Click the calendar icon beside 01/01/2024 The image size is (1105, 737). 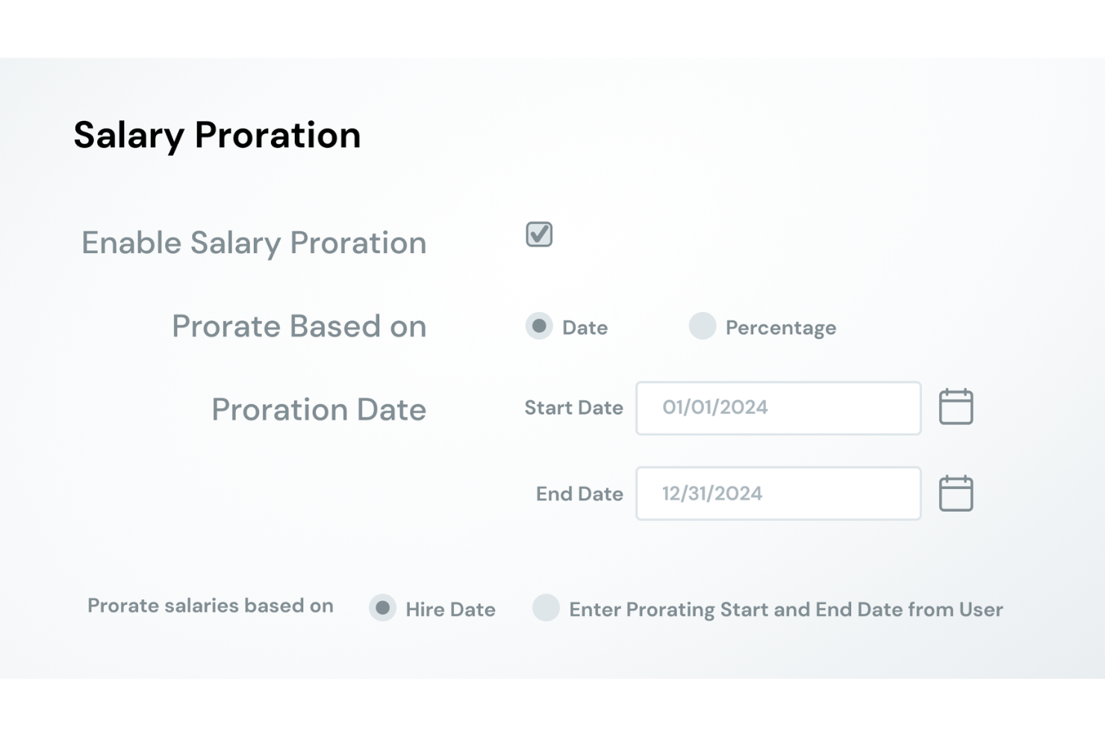click(x=956, y=407)
